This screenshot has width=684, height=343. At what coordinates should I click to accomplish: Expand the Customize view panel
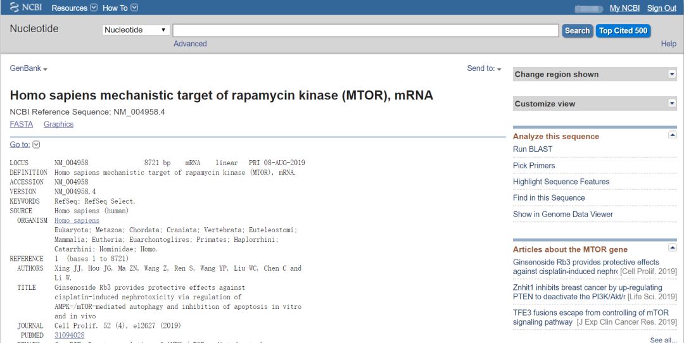pos(595,104)
